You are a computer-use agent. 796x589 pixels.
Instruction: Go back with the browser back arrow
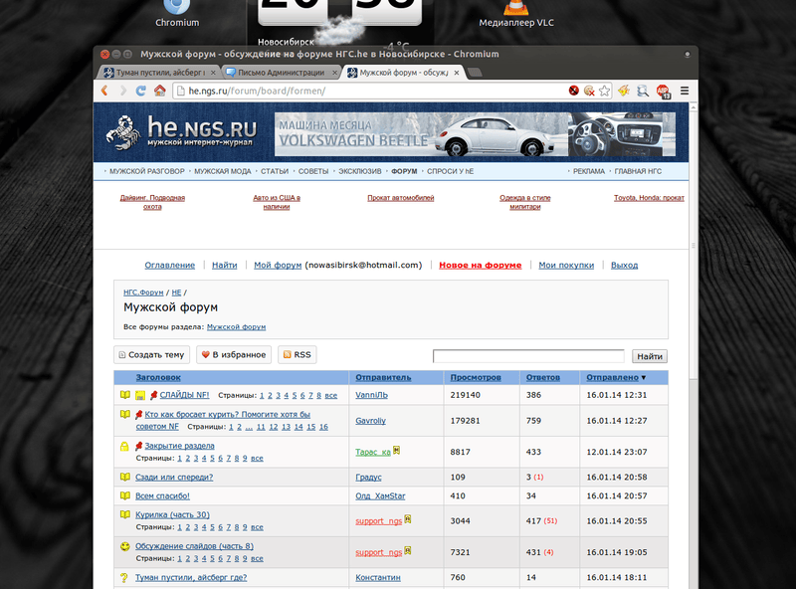[104, 91]
